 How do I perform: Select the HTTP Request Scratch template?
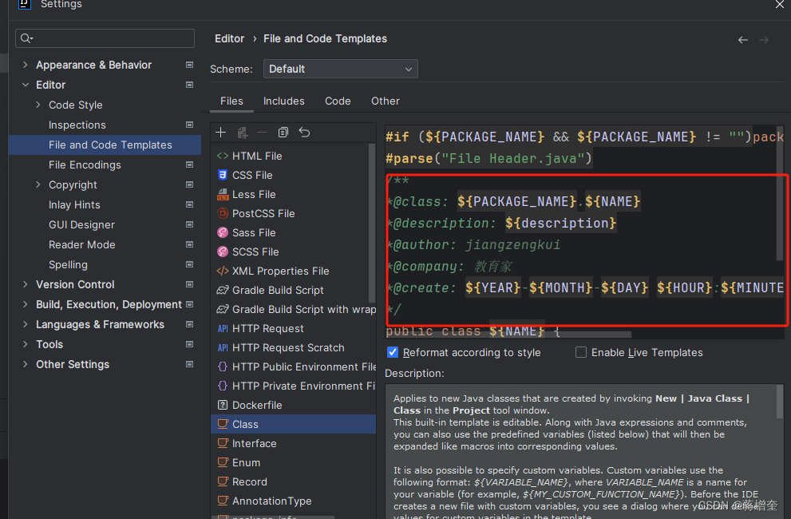point(294,347)
